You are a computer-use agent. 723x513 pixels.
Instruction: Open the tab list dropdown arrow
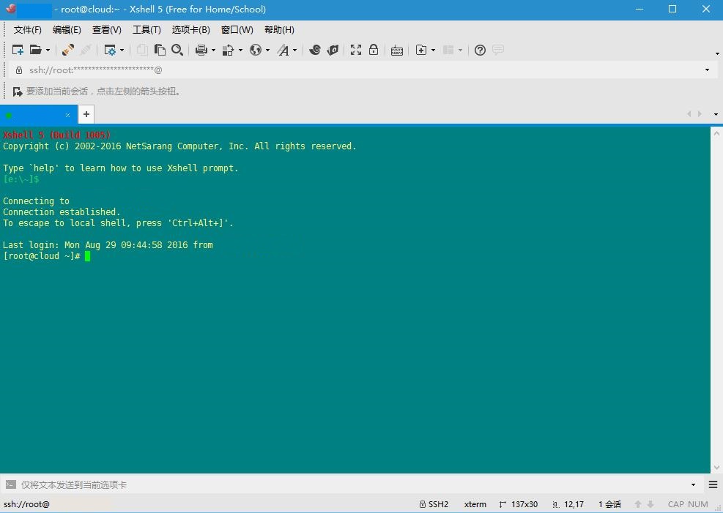[716, 114]
